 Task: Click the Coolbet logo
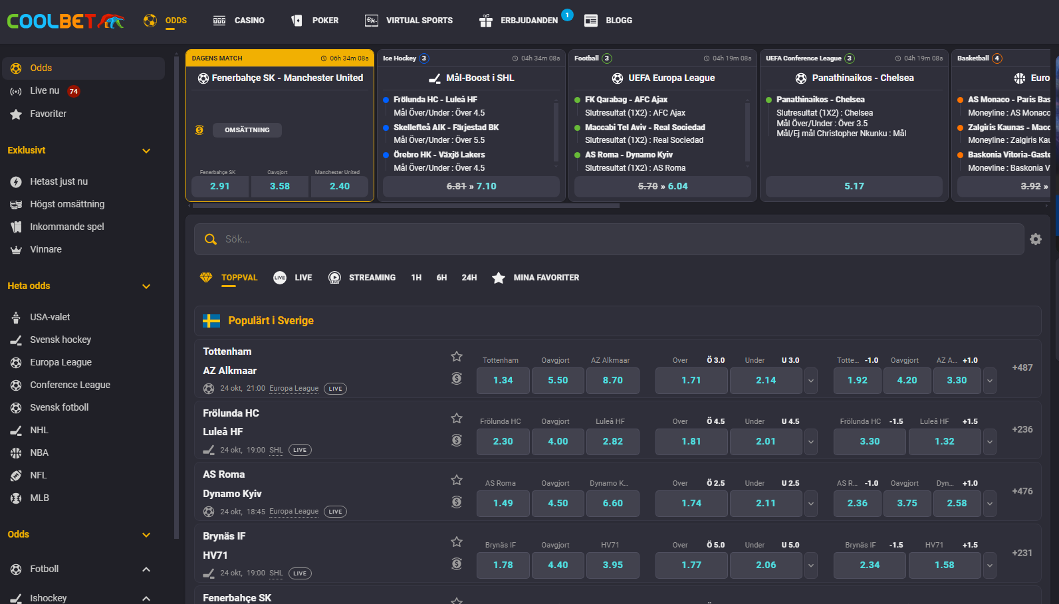coord(65,21)
